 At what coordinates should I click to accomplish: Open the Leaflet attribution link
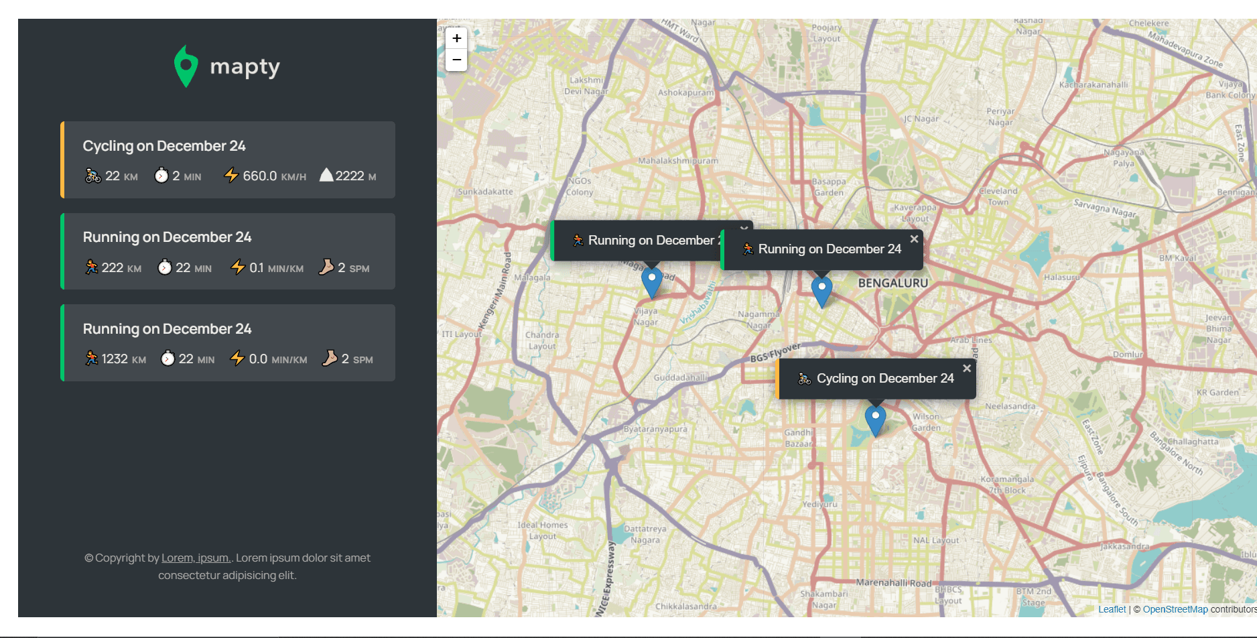pyautogui.click(x=1111, y=609)
